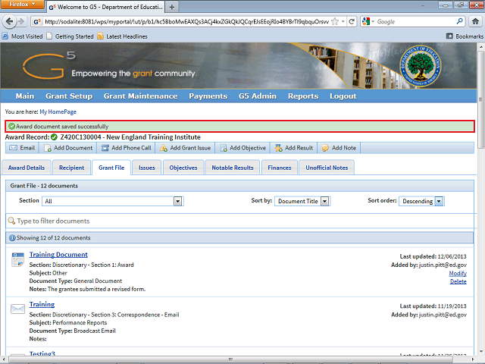Click Add Phone Call toolbar button
The image size is (485, 364).
[x=127, y=148]
